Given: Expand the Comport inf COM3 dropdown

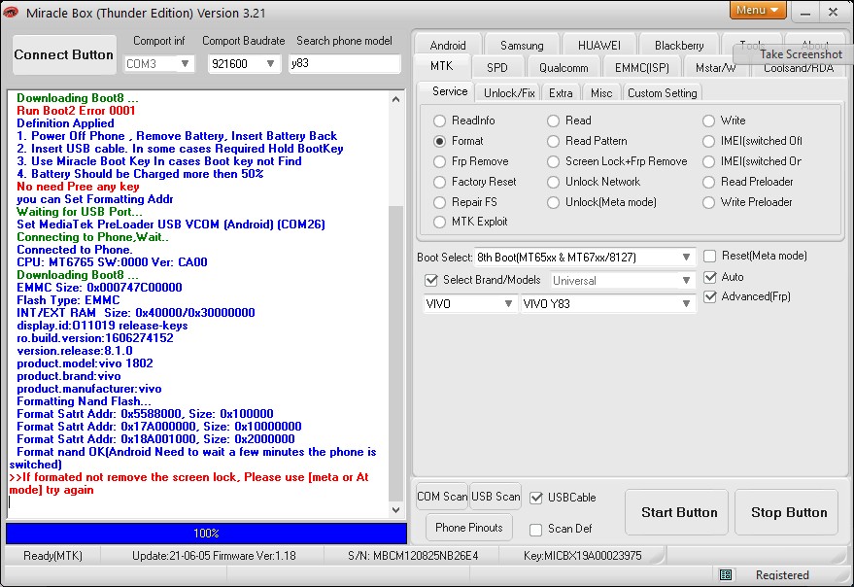Looking at the screenshot, I should (x=185, y=64).
